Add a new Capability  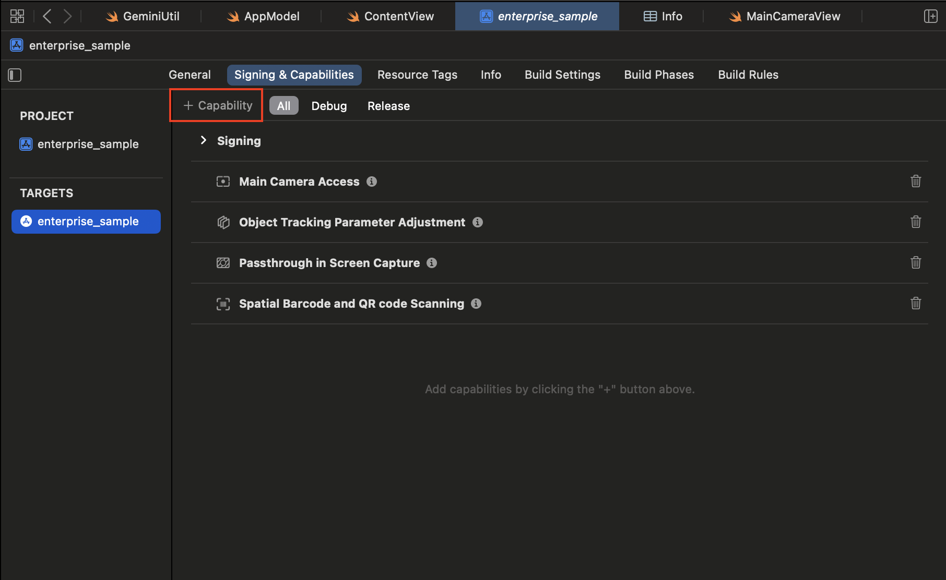point(218,106)
